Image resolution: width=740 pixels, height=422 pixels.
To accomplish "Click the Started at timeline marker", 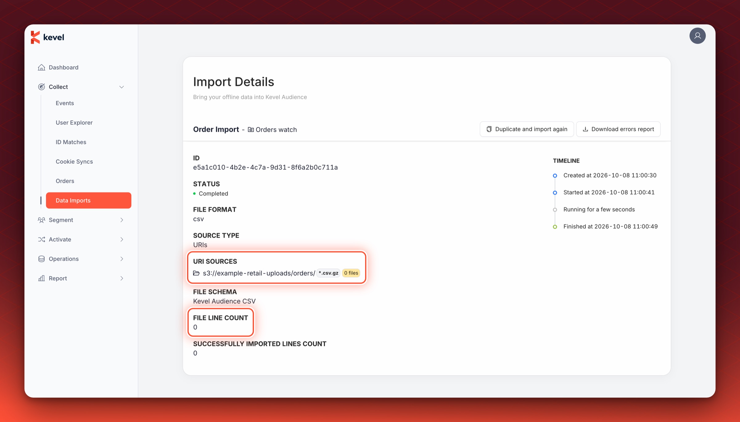I will [x=555, y=193].
